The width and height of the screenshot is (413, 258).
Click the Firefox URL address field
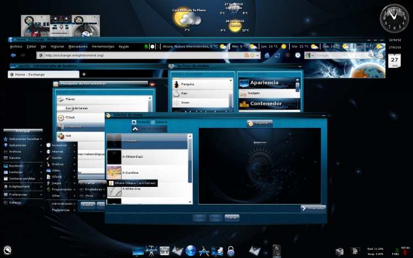coord(144,55)
